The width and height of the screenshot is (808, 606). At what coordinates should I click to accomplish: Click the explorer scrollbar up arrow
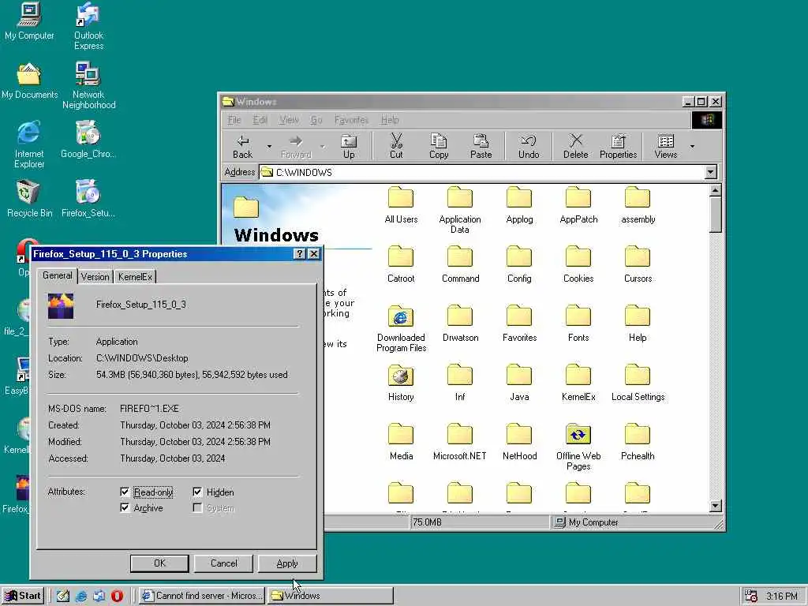coord(715,190)
